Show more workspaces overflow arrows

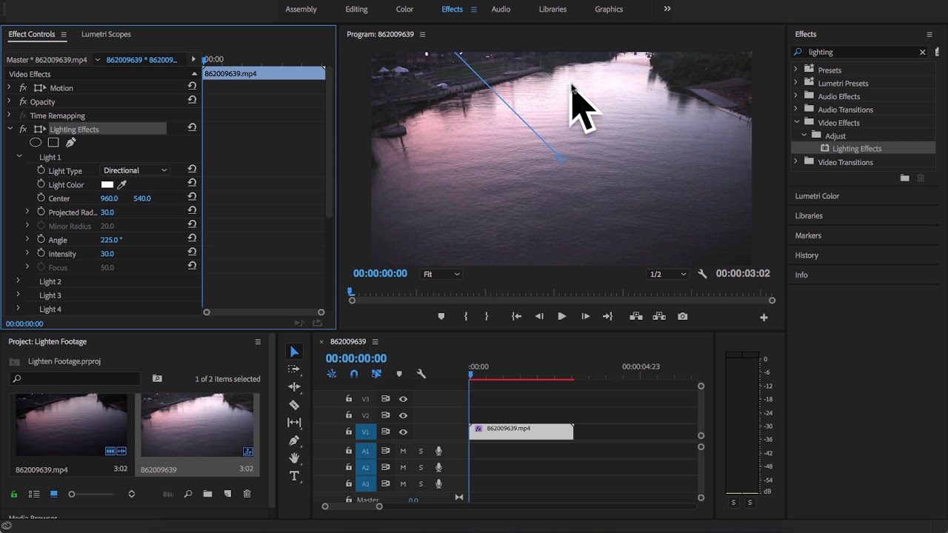pos(667,9)
